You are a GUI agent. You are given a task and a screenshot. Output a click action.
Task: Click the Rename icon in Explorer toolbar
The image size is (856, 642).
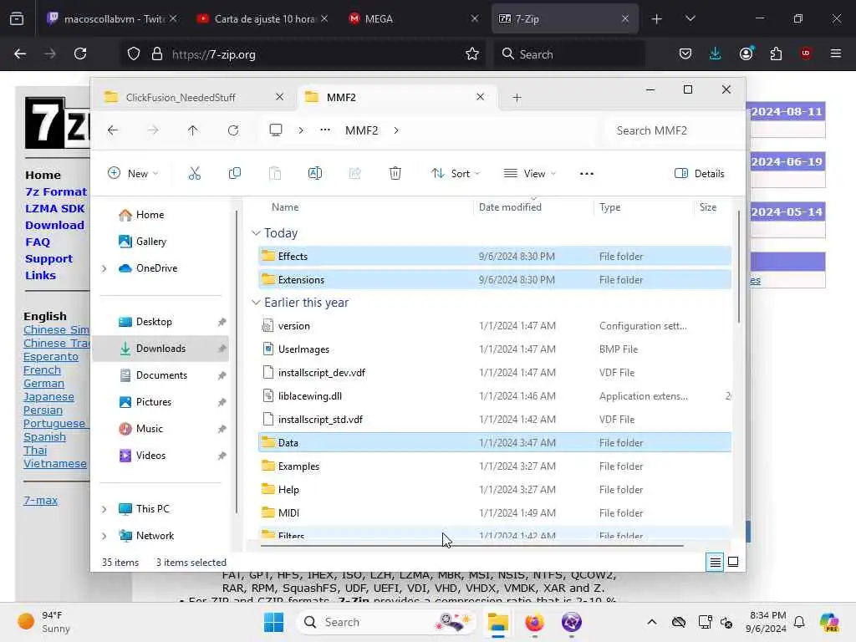pos(315,174)
